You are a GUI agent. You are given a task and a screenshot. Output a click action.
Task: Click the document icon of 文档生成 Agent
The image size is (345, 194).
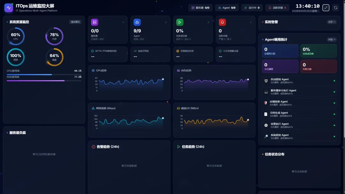[265, 114]
